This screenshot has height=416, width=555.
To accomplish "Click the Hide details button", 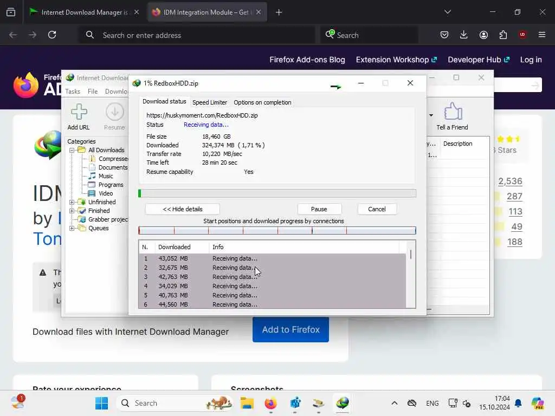I will click(x=183, y=209).
